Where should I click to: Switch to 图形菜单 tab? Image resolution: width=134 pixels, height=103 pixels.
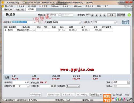pyautogui.click(x=8, y=10)
